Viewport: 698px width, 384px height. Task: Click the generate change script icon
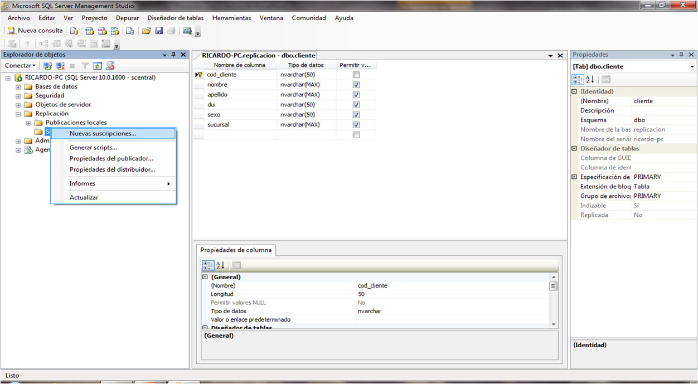12,44
